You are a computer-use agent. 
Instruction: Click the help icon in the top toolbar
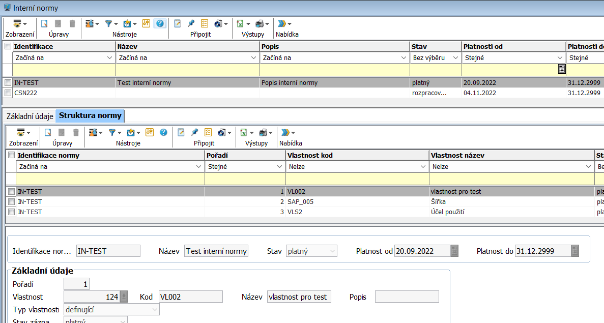159,23
